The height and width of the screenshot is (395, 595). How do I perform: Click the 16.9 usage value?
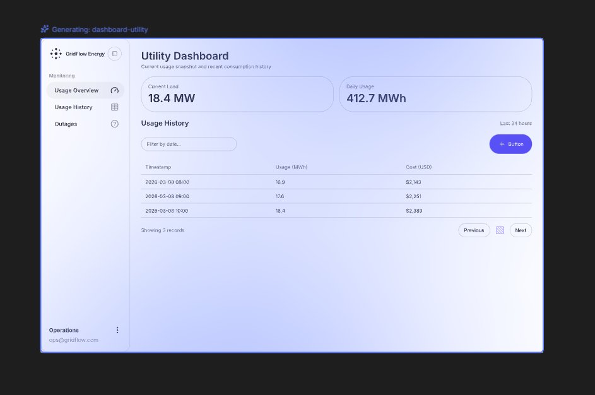[280, 182]
